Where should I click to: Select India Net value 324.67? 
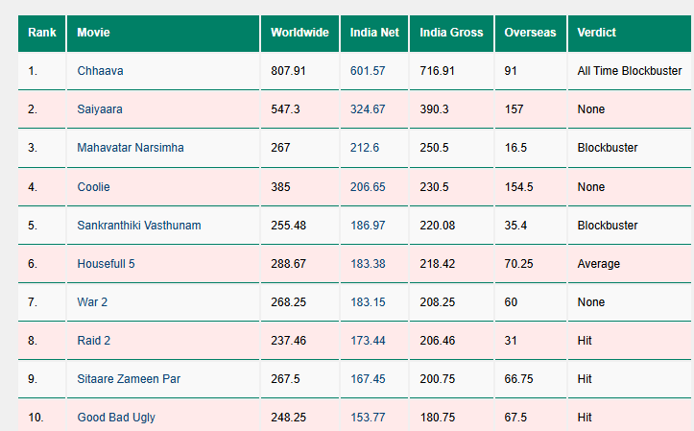click(368, 109)
